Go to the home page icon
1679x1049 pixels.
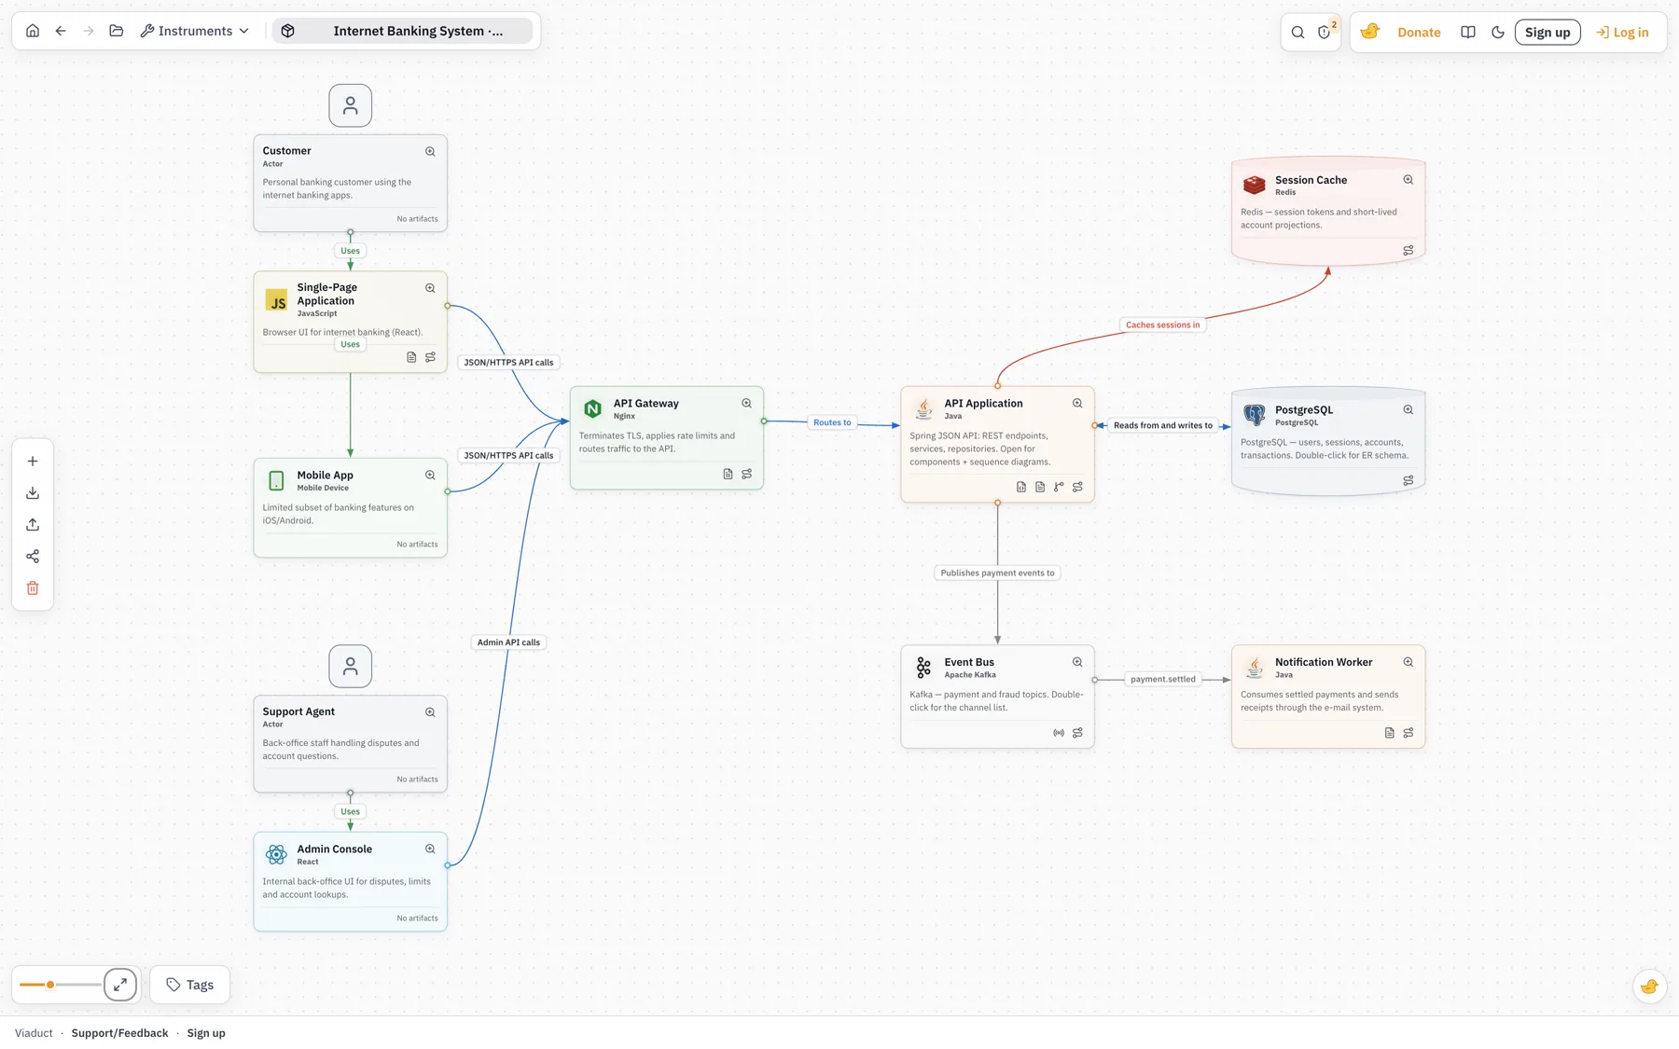(33, 31)
